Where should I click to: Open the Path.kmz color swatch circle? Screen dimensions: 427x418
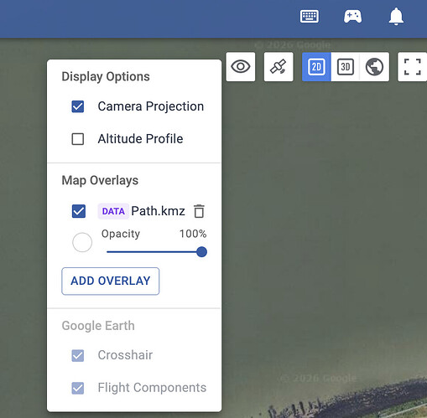(x=82, y=242)
